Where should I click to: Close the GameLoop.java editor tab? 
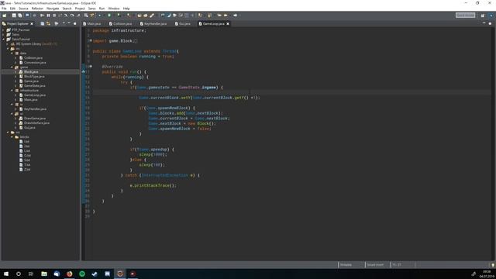pyautogui.click(x=228, y=24)
